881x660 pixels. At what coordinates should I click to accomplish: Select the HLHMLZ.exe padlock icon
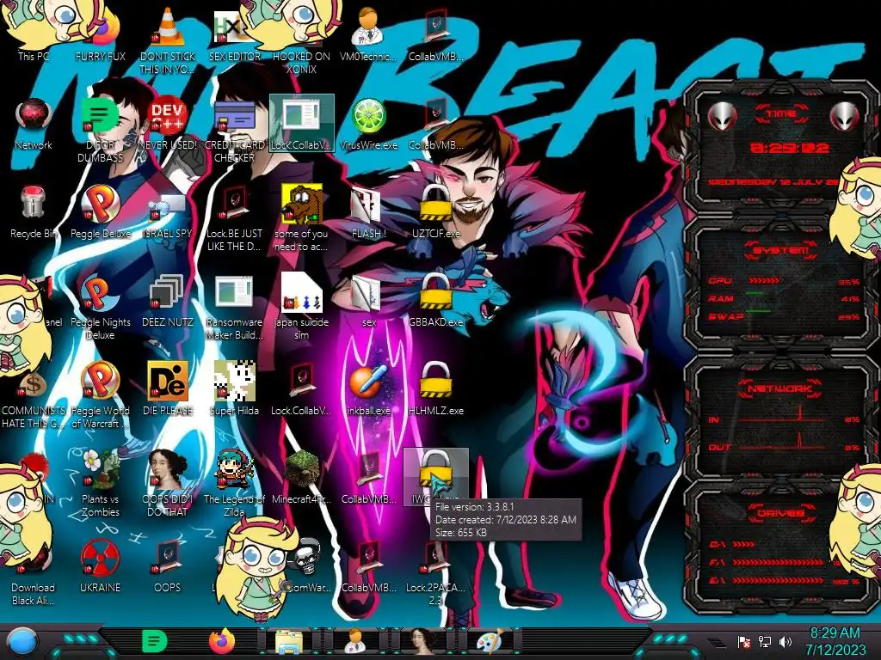(435, 389)
